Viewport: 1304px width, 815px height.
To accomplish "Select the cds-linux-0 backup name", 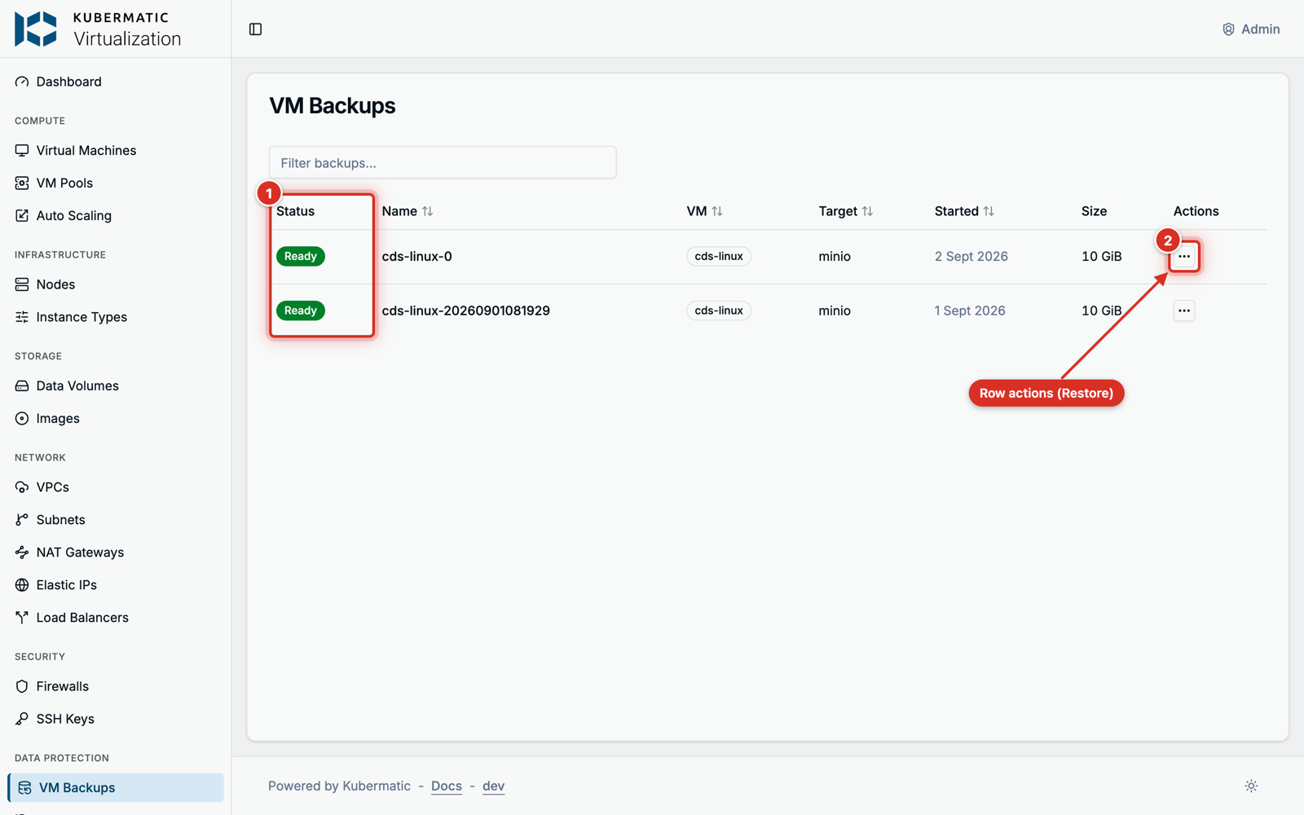I will click(x=416, y=256).
